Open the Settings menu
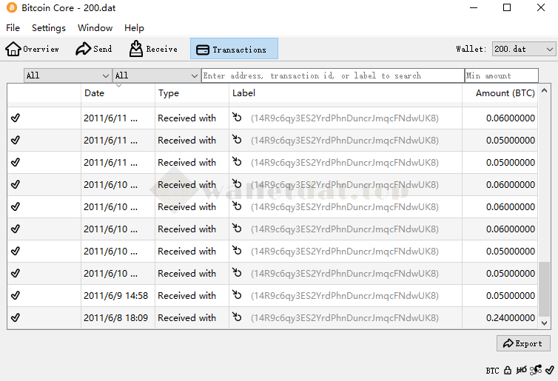The width and height of the screenshot is (558, 381). coord(49,28)
